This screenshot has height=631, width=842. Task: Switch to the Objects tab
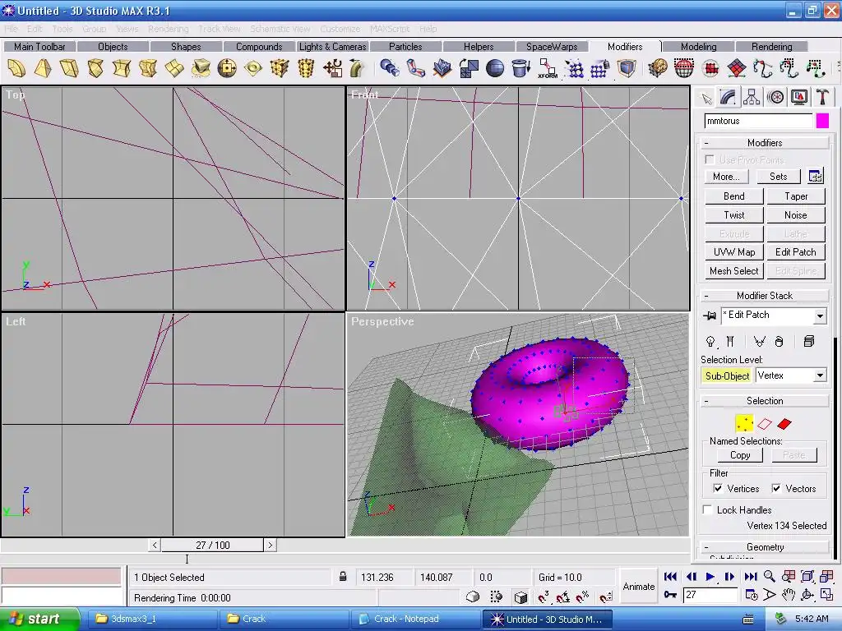[113, 47]
